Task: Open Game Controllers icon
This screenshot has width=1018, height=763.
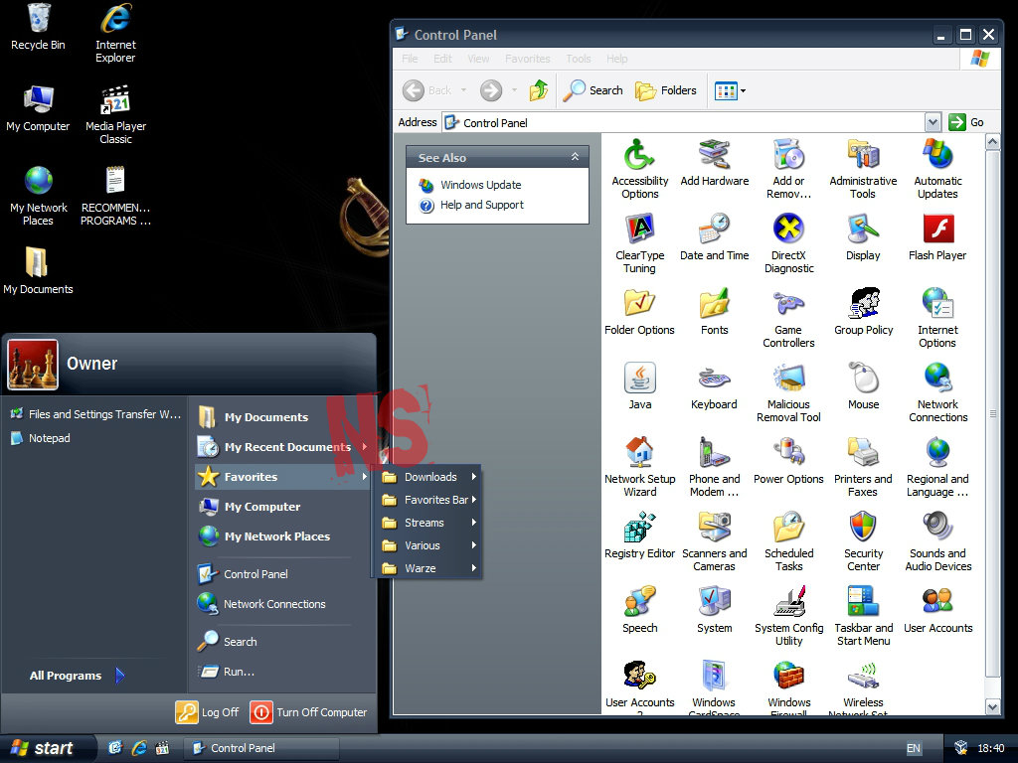Action: tap(788, 318)
